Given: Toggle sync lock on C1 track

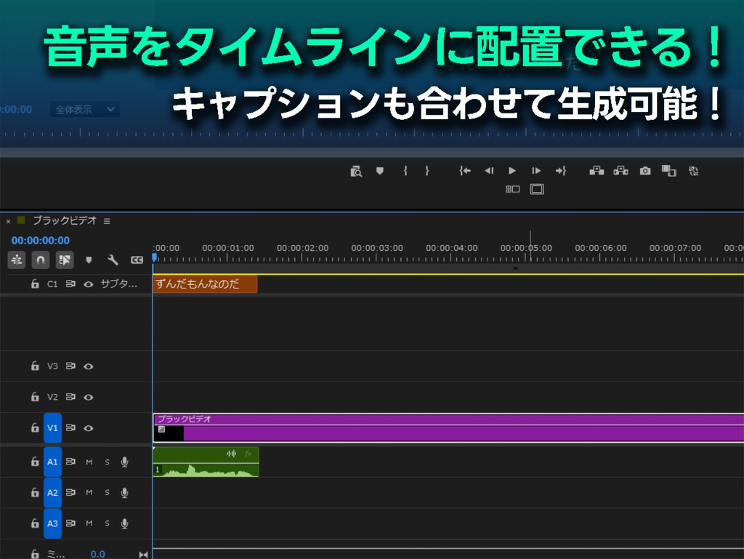Looking at the screenshot, I should pos(70,283).
